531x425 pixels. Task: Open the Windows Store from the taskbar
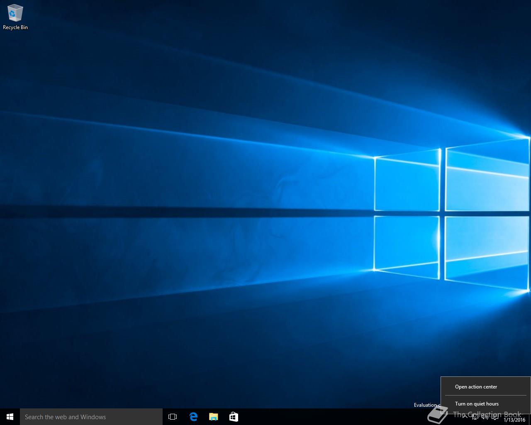tap(234, 417)
